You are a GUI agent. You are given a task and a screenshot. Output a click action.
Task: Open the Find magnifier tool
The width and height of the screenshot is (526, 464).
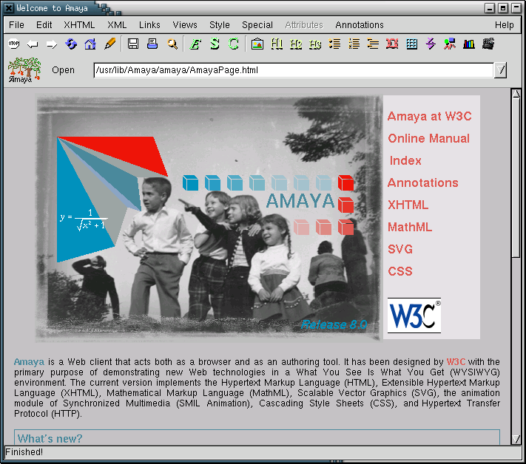click(x=172, y=44)
